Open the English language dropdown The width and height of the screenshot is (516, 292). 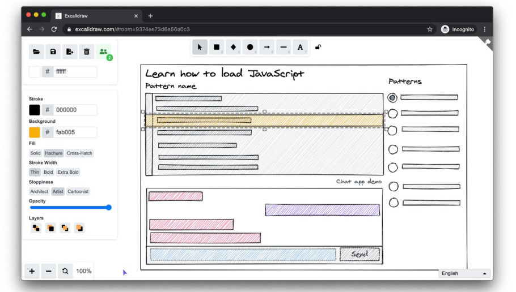pos(464,273)
